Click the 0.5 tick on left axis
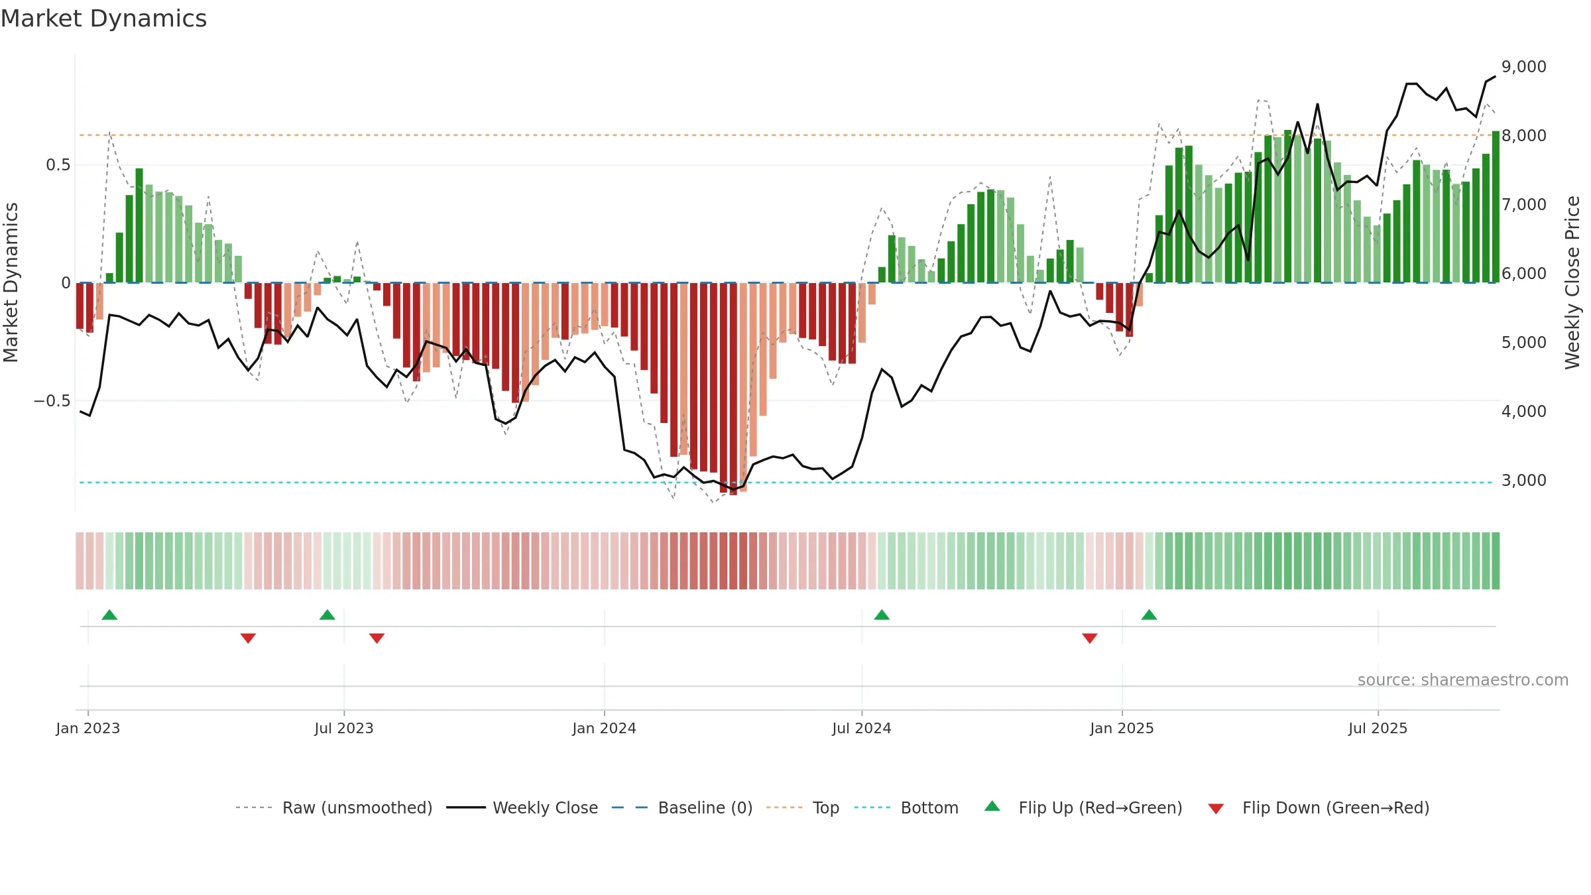 (58, 165)
